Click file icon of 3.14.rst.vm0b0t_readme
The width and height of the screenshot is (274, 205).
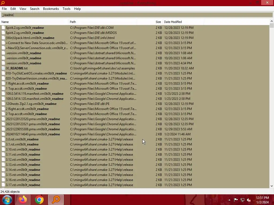[3, 169]
